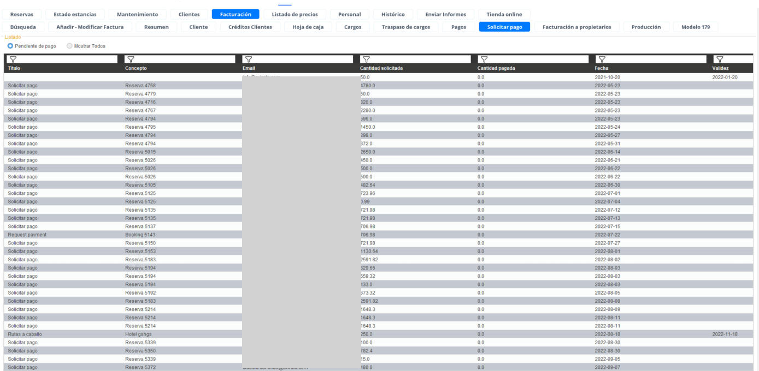Image resolution: width=759 pixels, height=371 pixels.
Task: Sort by the Título column header
Action: click(x=14, y=68)
